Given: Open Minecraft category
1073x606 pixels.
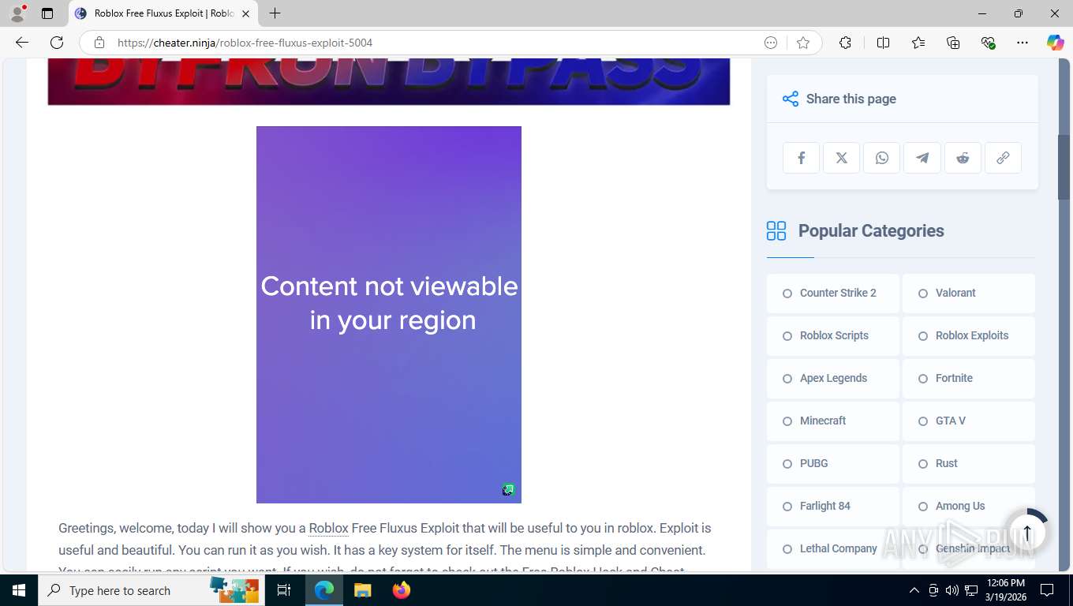Looking at the screenshot, I should pos(832,421).
